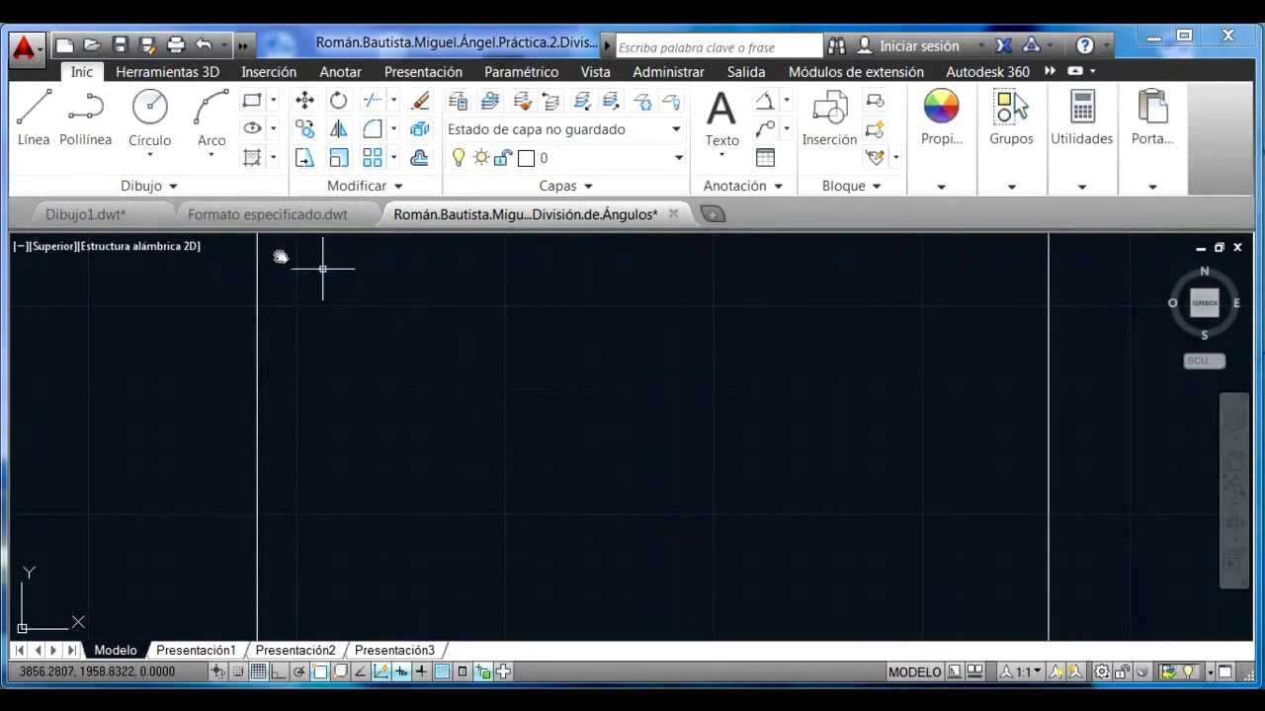This screenshot has height=711, width=1265.
Task: Click the Propiedades color wheel
Action: pyautogui.click(x=941, y=106)
